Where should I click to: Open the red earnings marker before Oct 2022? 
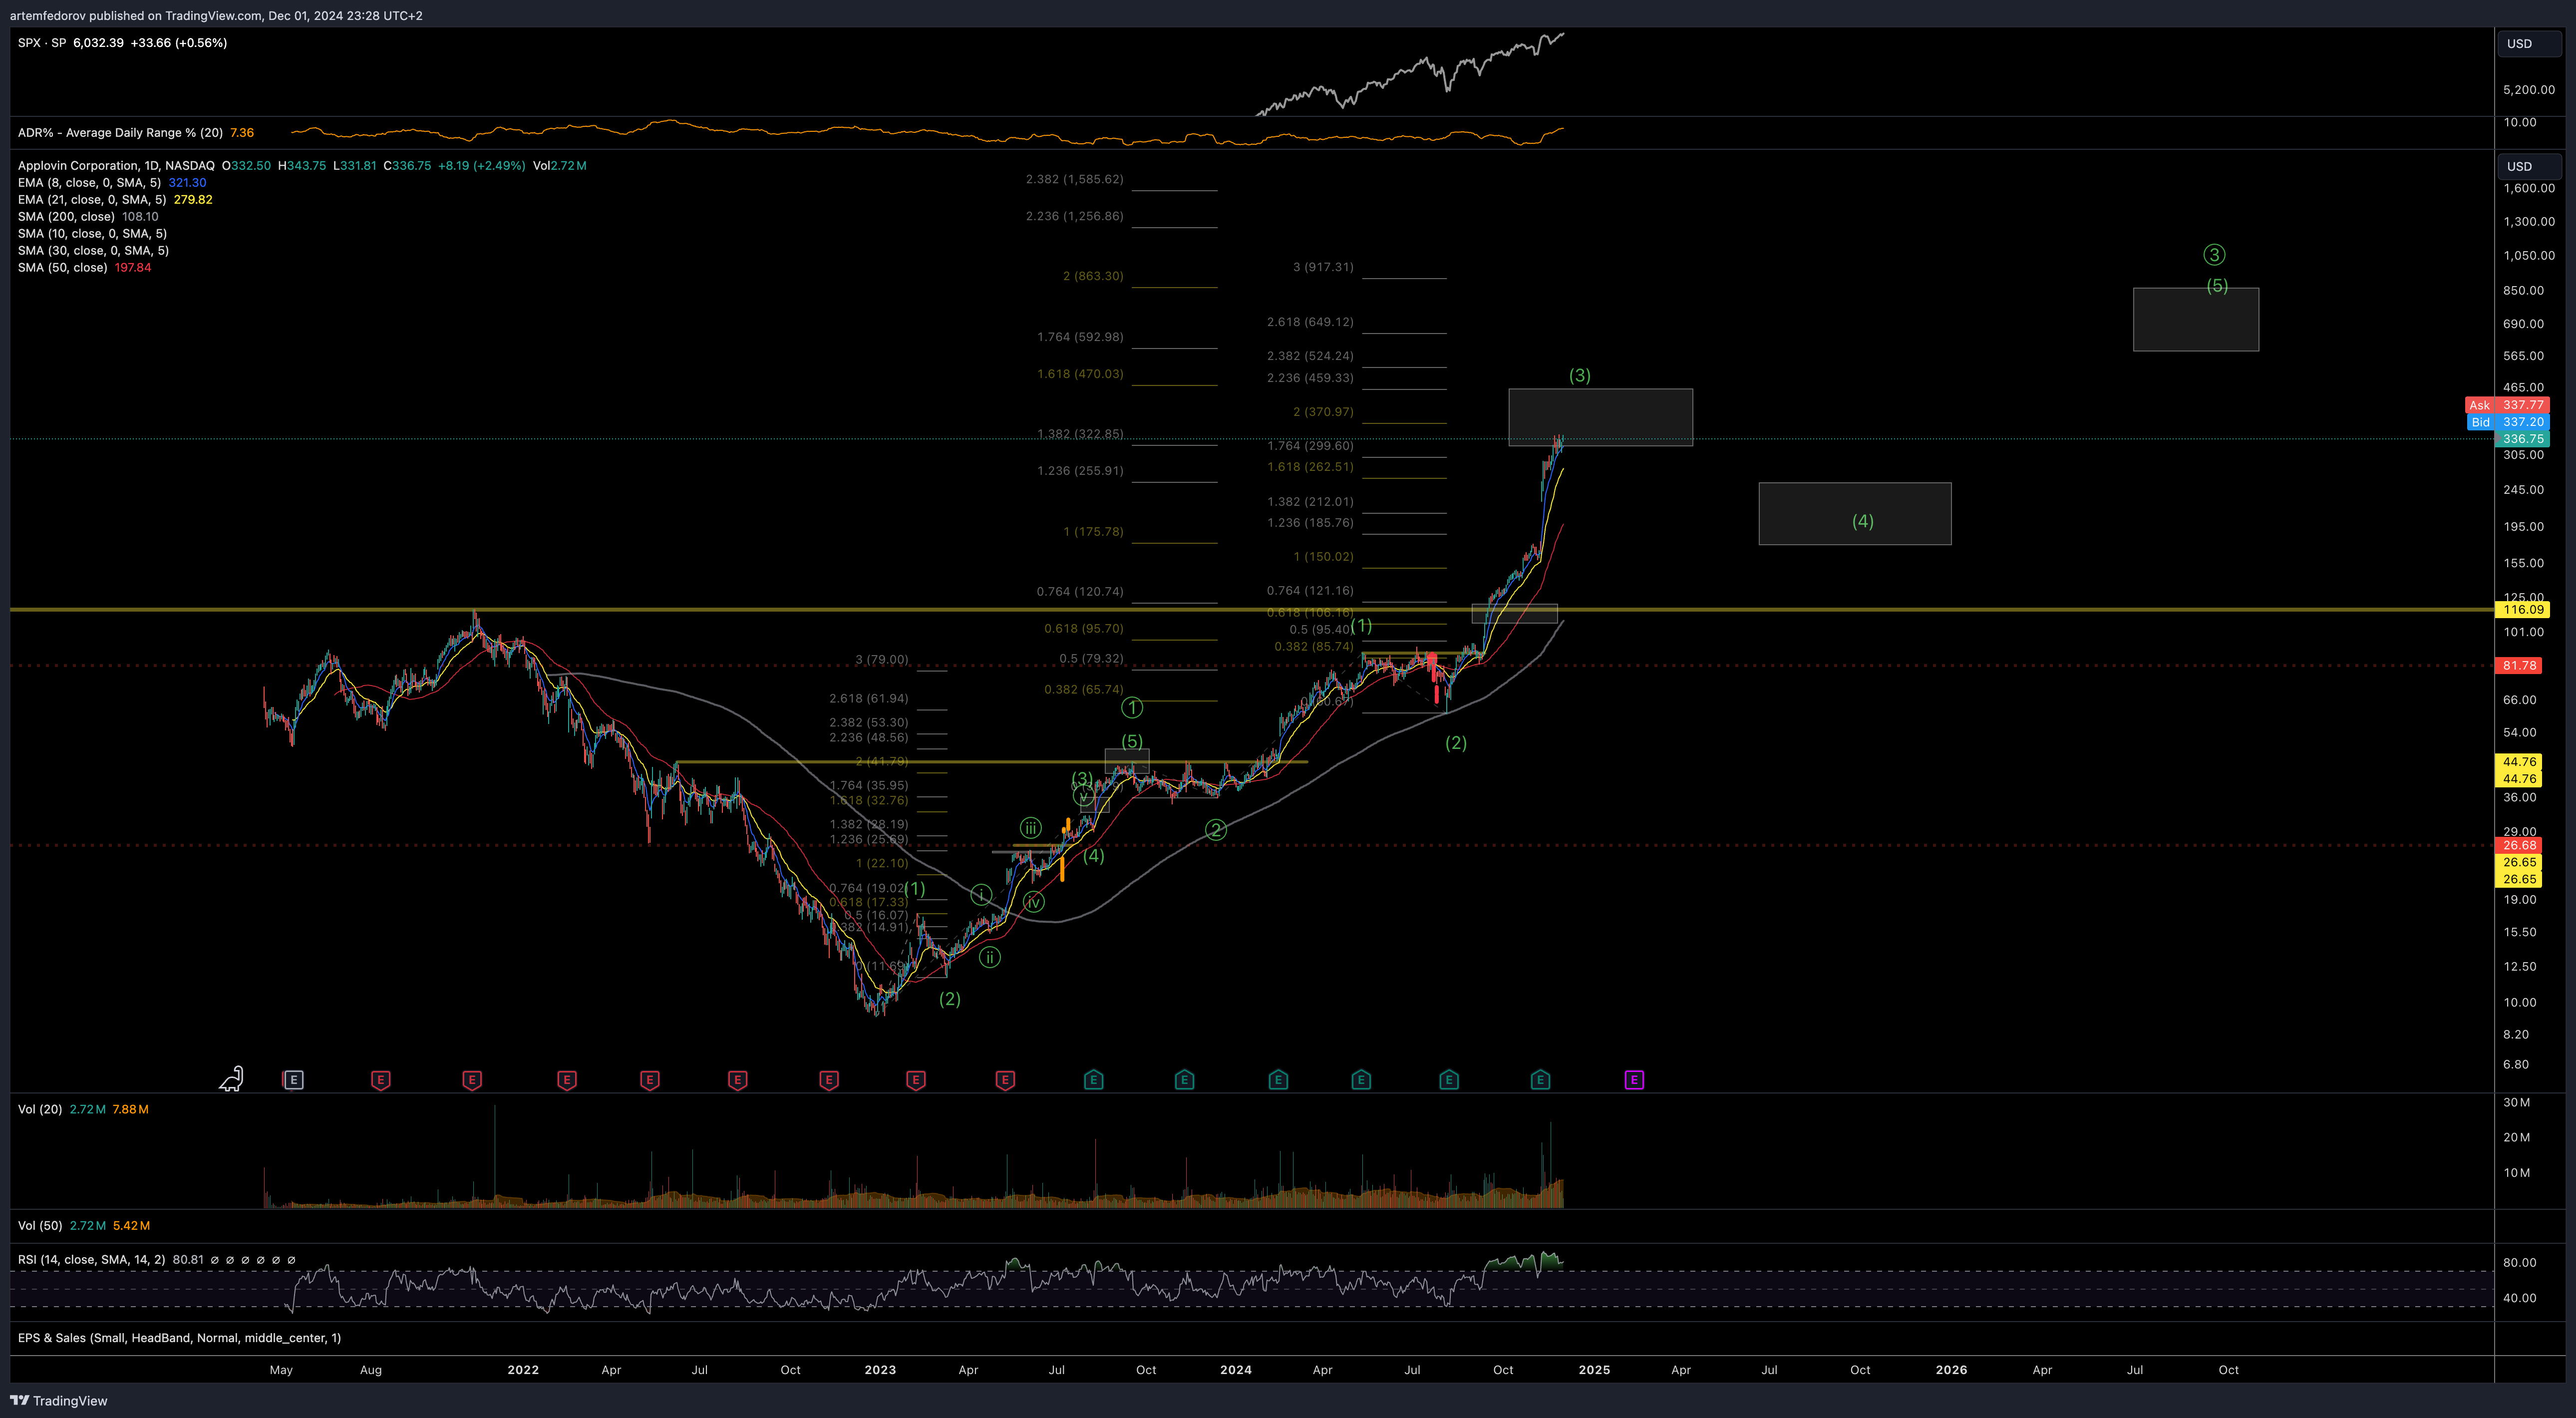coord(738,1079)
